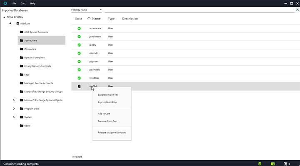Open the shopping cart icon in status bar
Image resolution: width=300 pixels, height=166 pixels.
coord(285,164)
